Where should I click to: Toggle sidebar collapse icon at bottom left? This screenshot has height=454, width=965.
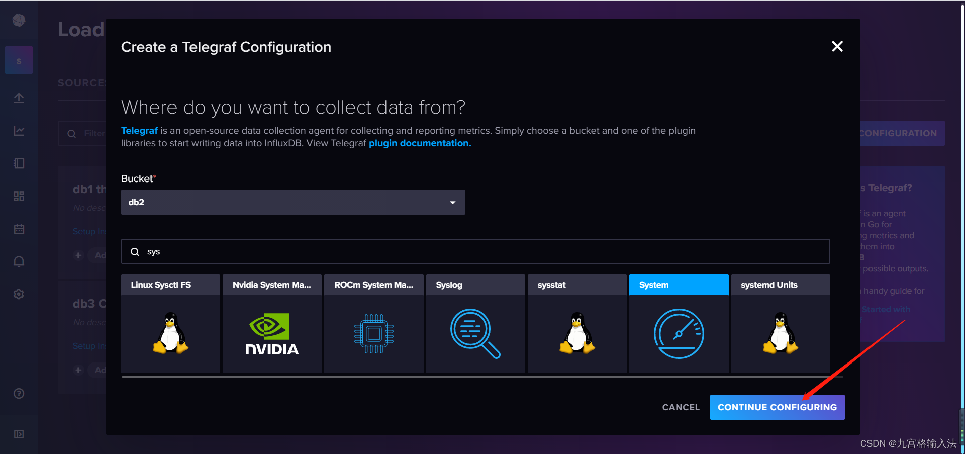coord(19,434)
